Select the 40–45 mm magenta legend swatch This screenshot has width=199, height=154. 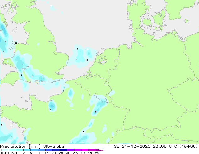(85, 150)
